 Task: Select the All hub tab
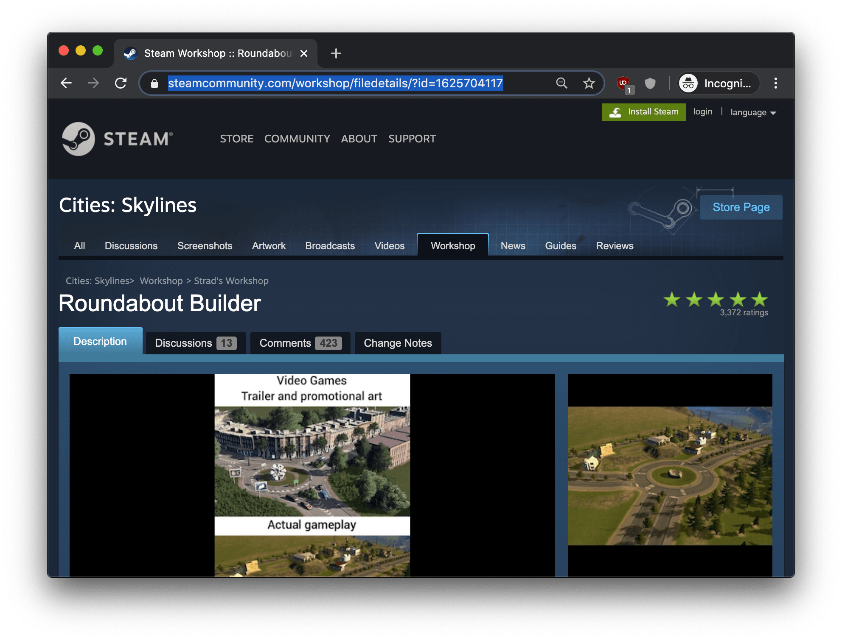pyautogui.click(x=79, y=246)
